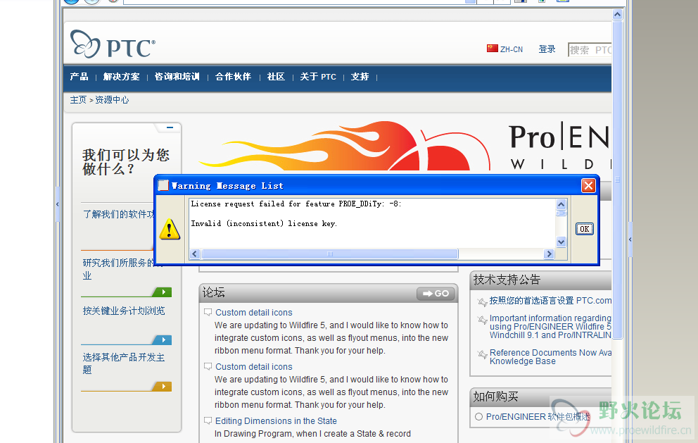Image resolution: width=698 pixels, height=443 pixels.
Task: Click the dialog's horizontal scrollbar thumb
Action: pos(329,254)
